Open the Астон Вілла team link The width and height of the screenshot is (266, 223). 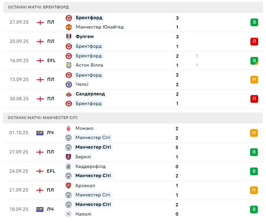tap(89, 65)
